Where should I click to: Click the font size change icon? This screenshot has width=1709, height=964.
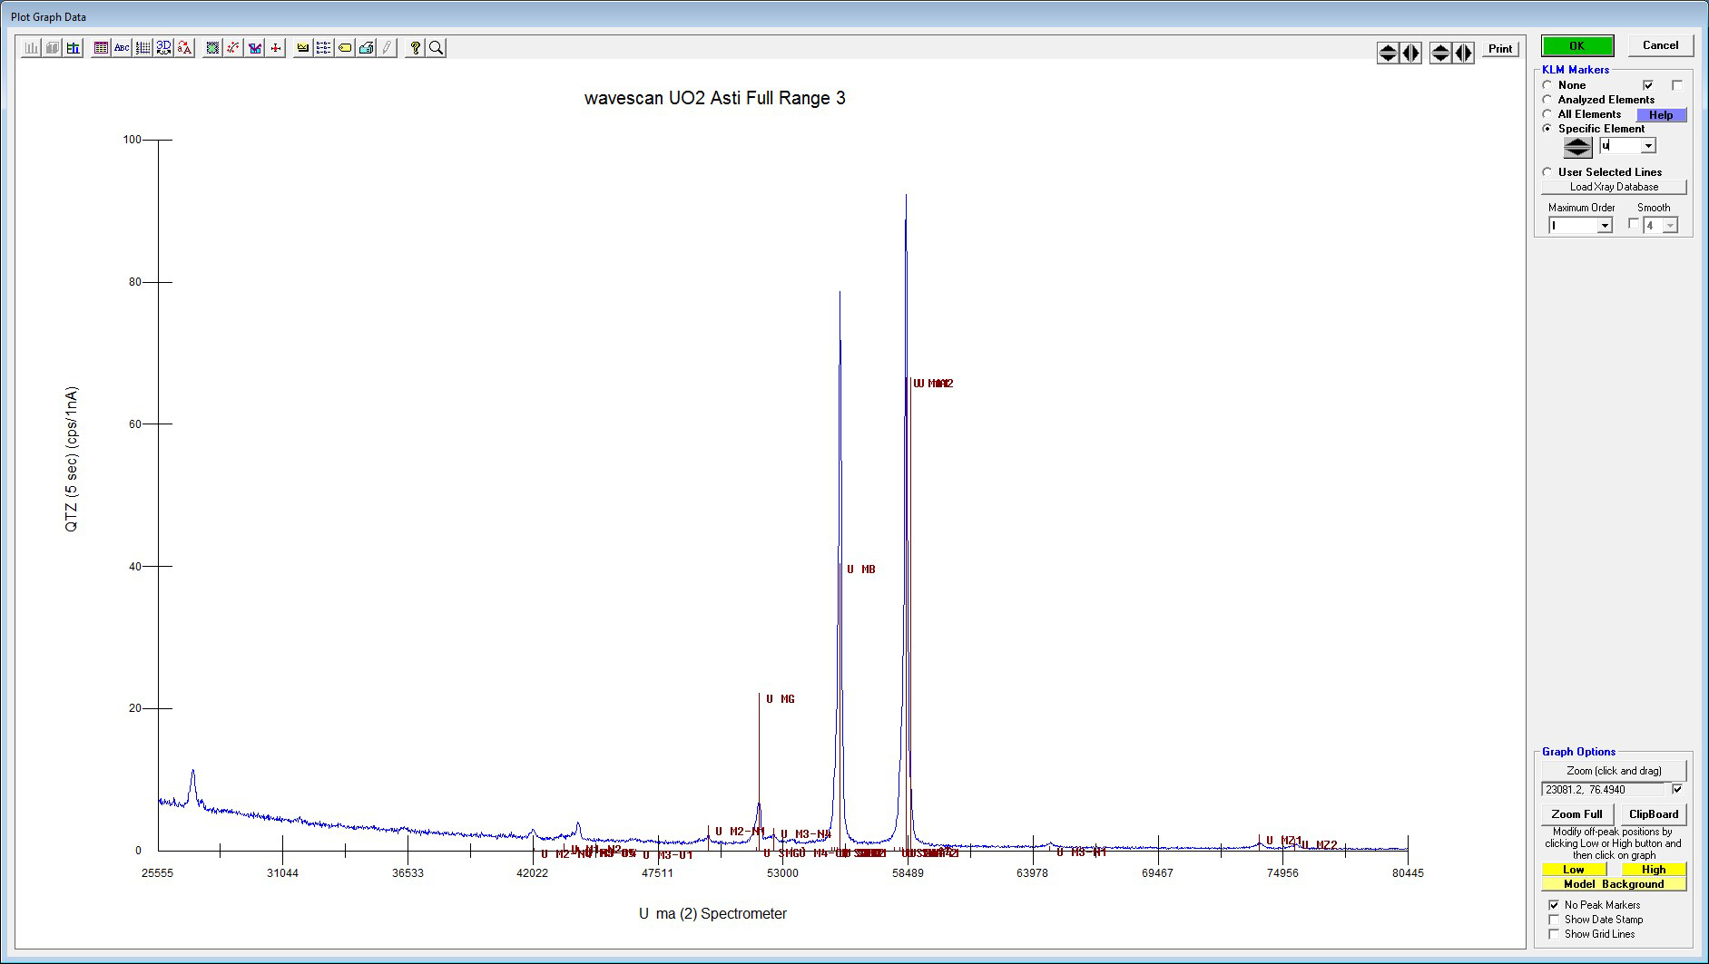point(185,48)
